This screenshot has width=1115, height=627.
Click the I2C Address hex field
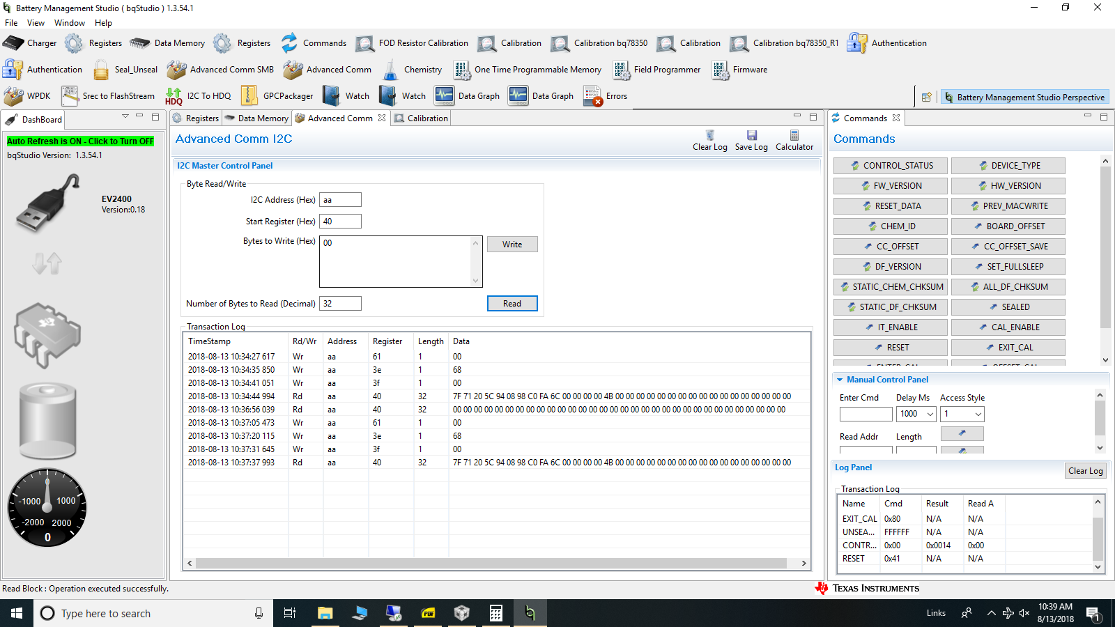(340, 200)
